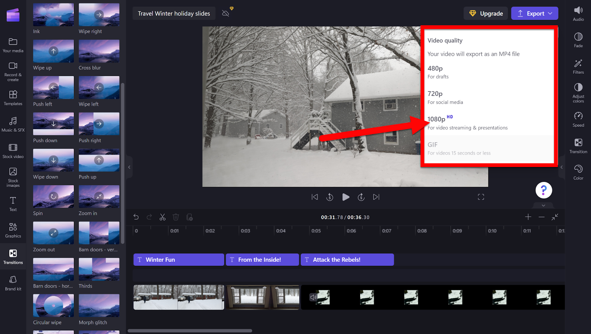Select the Cross blur transition

click(99, 51)
